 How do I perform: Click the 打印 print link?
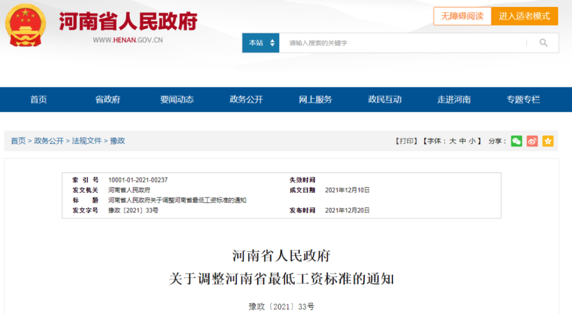pos(406,141)
